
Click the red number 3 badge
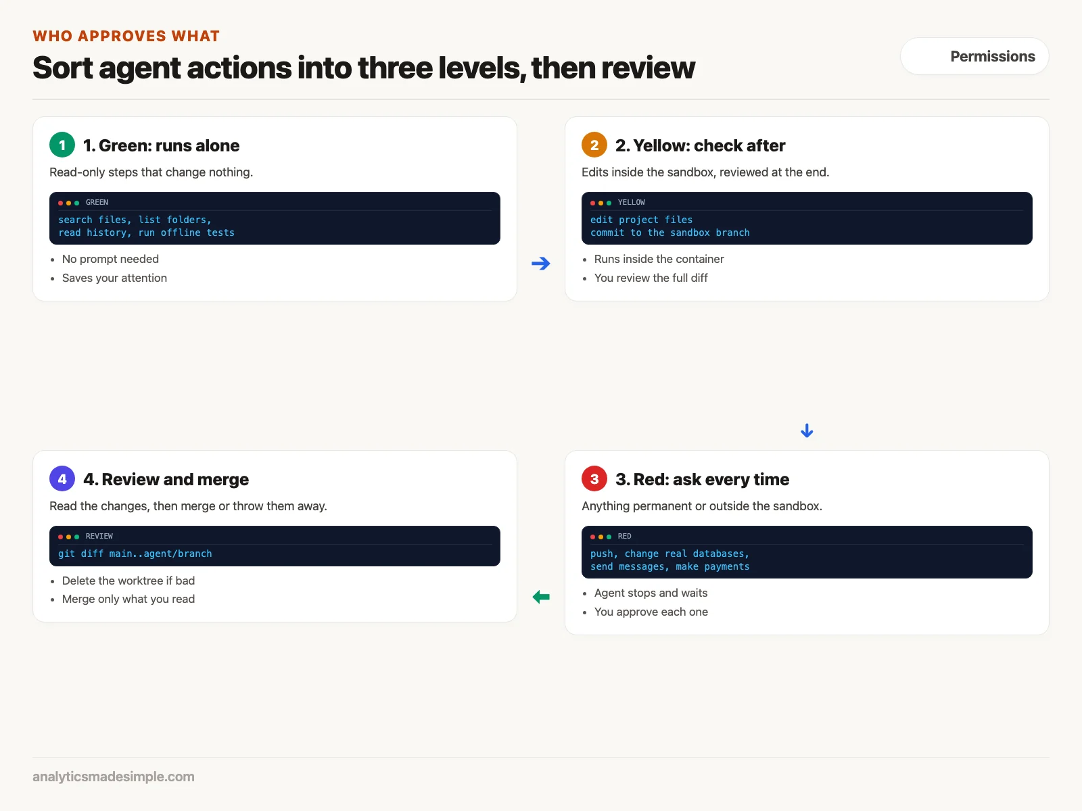[x=594, y=478]
